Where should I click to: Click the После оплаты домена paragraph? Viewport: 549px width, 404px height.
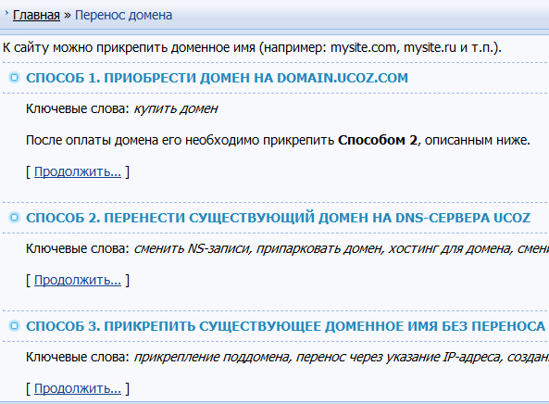278,141
